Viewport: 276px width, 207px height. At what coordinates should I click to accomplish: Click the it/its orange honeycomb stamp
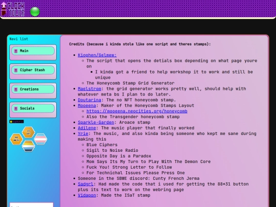tap(28, 132)
